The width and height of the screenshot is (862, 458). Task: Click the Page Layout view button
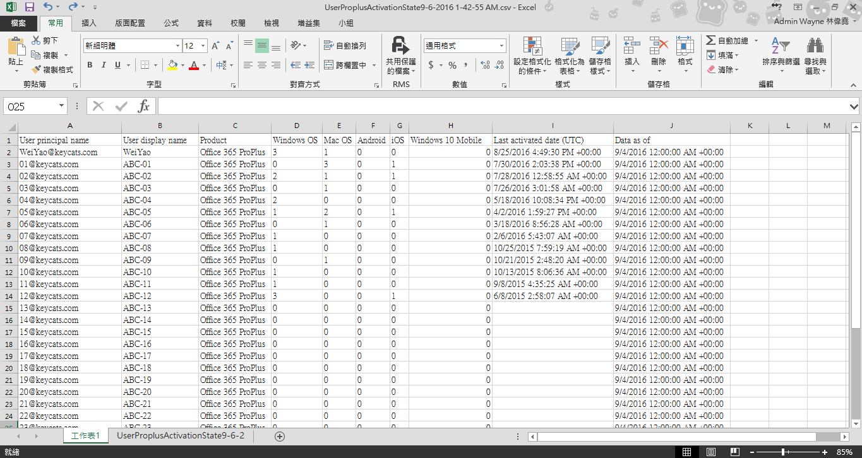coord(710,452)
